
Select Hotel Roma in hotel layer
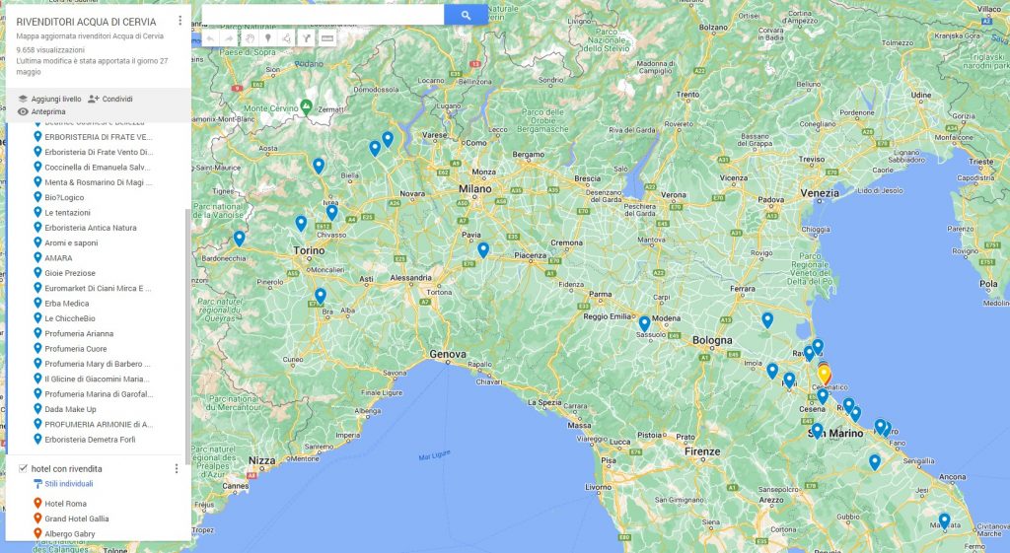click(66, 504)
